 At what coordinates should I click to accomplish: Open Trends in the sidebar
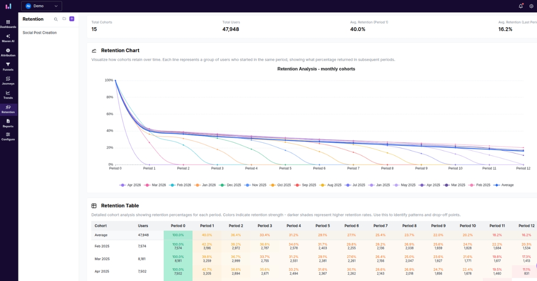point(8,95)
